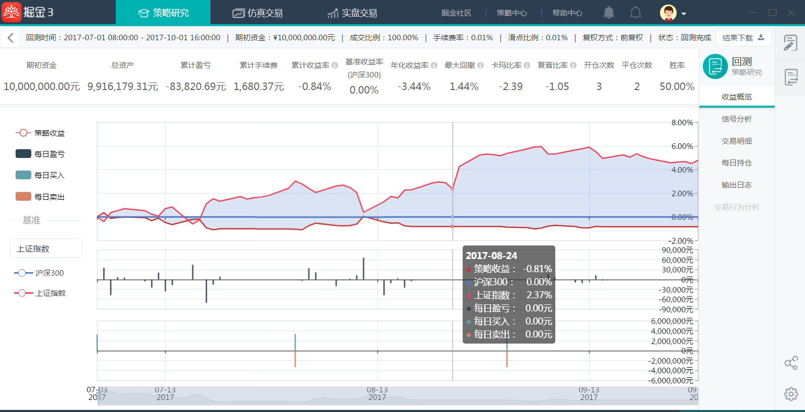Go back with the left arrow icon
Image resolution: width=805 pixels, height=412 pixels.
pos(11,38)
